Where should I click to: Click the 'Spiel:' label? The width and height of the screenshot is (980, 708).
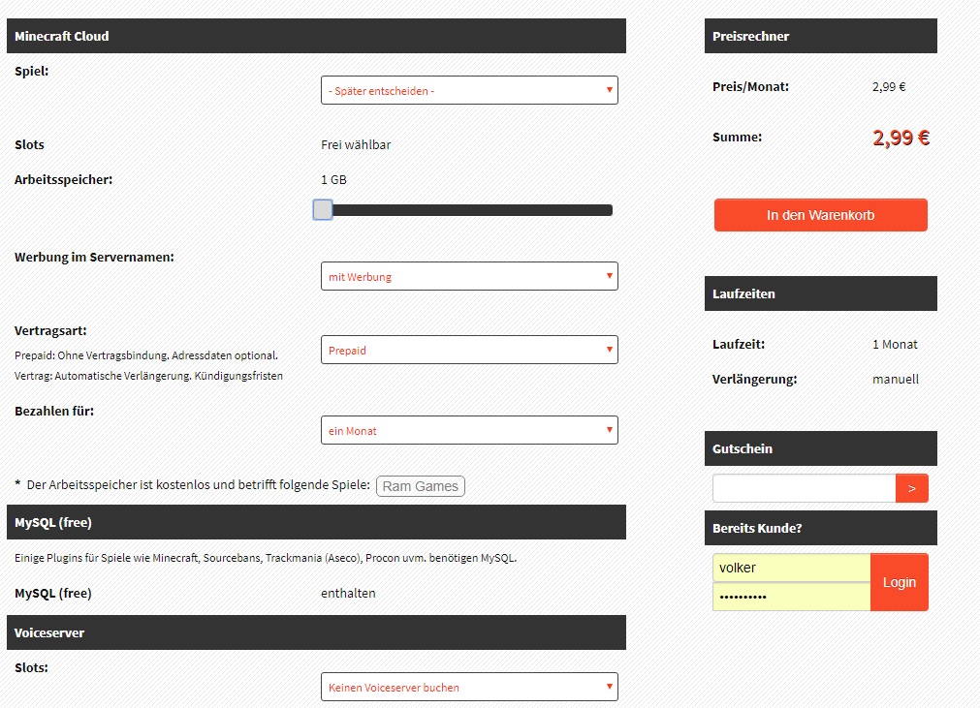[x=32, y=71]
